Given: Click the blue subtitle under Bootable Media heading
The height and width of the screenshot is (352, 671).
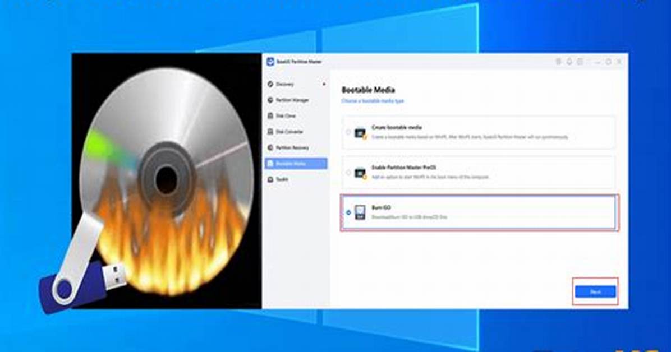Looking at the screenshot, I should [373, 101].
